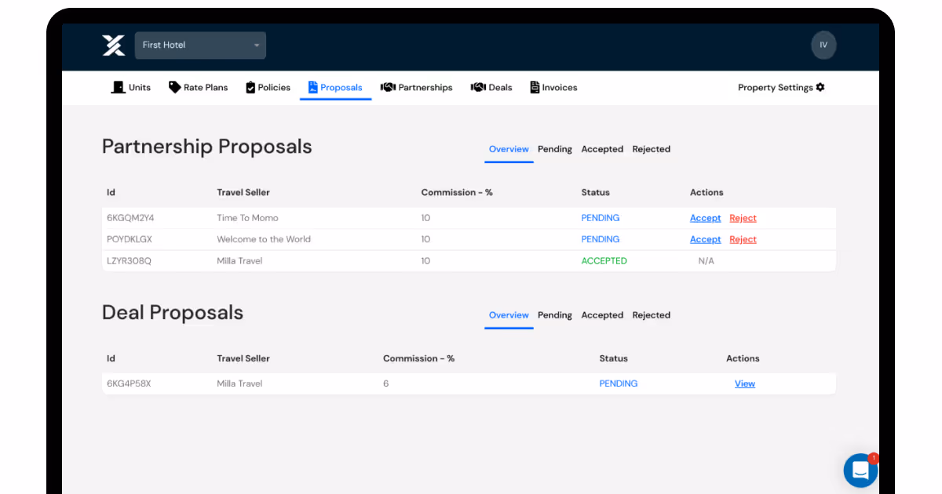Show Accepted deal proposals
This screenshot has width=942, height=494.
(x=602, y=315)
